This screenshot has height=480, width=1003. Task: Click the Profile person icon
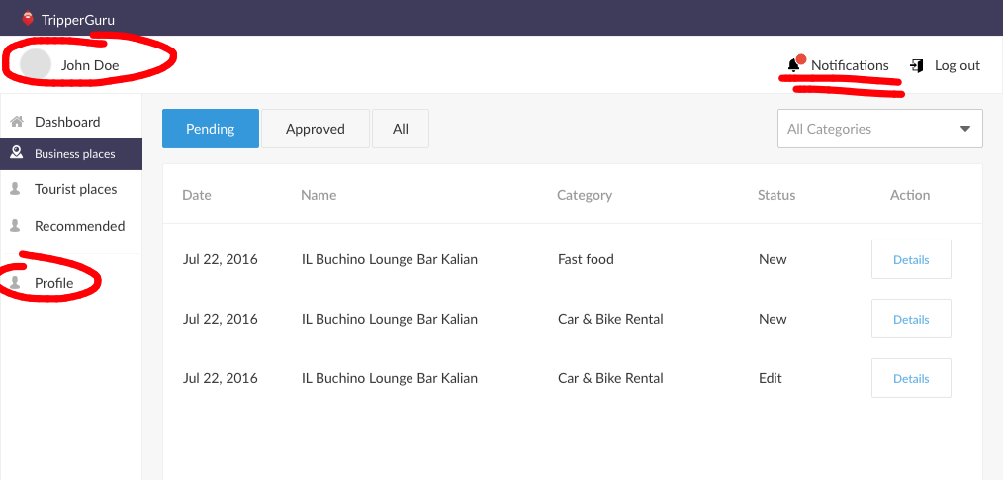pyautogui.click(x=16, y=283)
